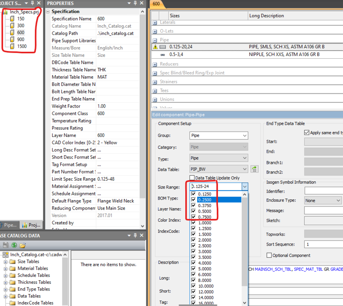Toggle the Optional Component checkbox
The image size is (343, 306).
(269, 255)
